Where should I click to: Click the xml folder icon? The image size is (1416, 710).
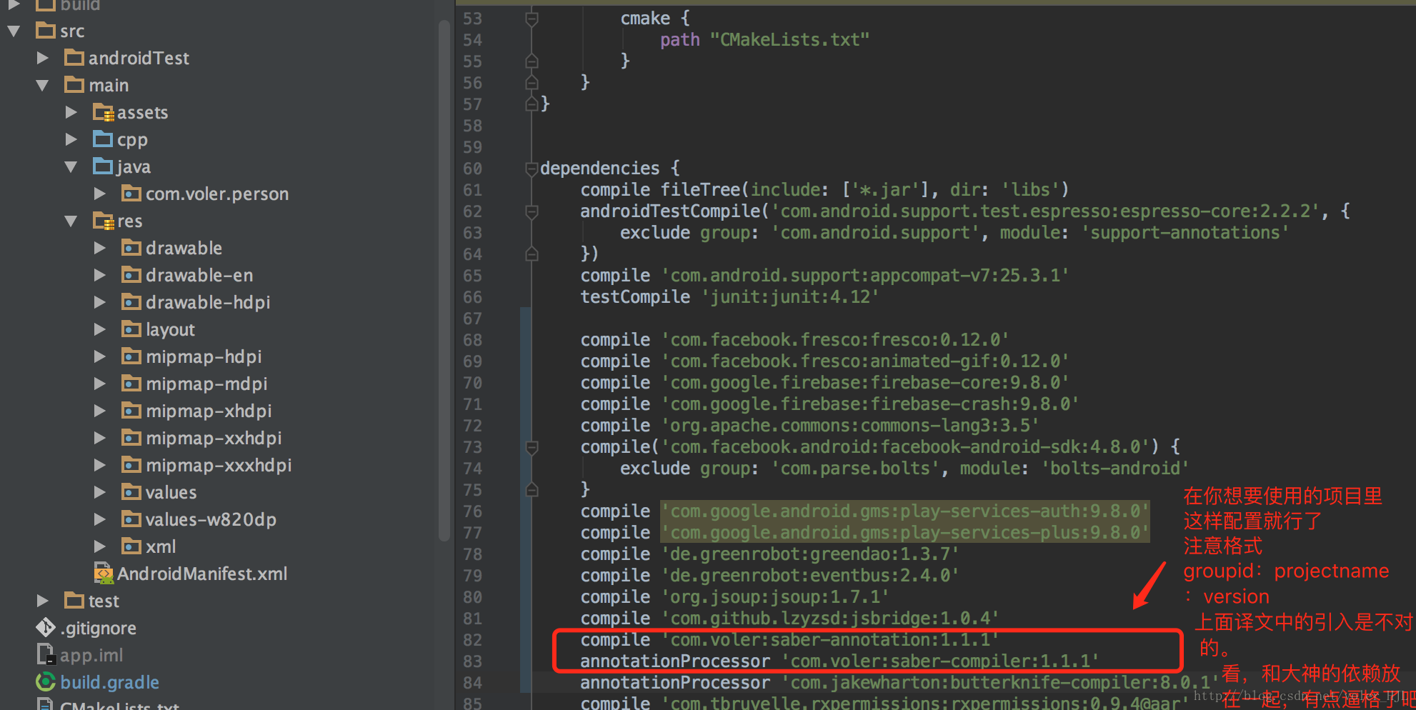(131, 546)
